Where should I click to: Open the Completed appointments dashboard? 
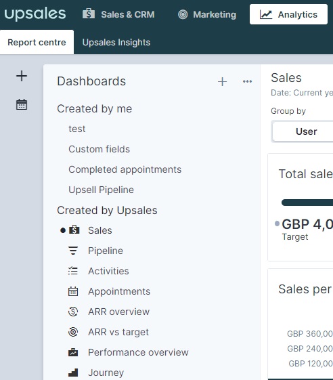(x=125, y=169)
